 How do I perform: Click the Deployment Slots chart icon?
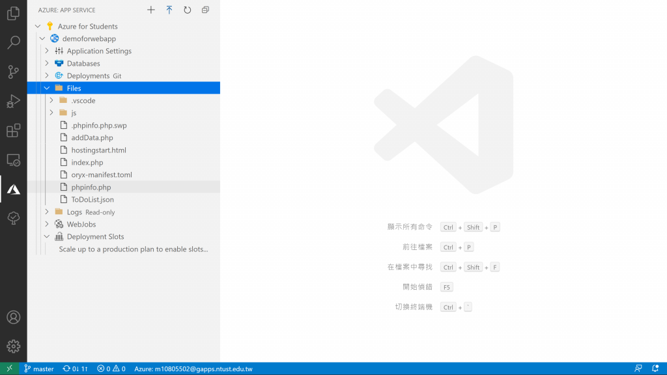pyautogui.click(x=59, y=236)
